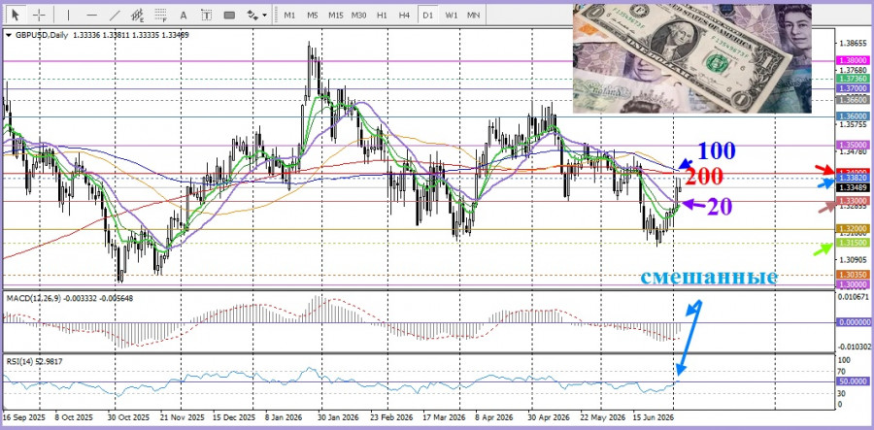Image resolution: width=874 pixels, height=430 pixels.
Task: Select the text label tool
Action: (207, 15)
